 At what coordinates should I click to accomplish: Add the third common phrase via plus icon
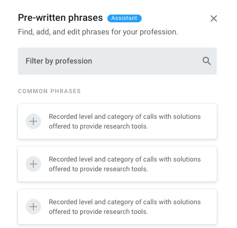coord(33,207)
